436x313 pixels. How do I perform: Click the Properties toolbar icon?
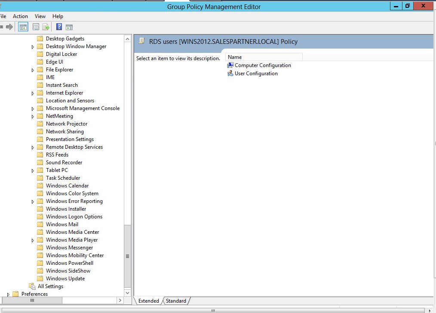click(x=36, y=27)
